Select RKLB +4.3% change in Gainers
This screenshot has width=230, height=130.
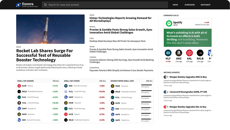point(55,92)
